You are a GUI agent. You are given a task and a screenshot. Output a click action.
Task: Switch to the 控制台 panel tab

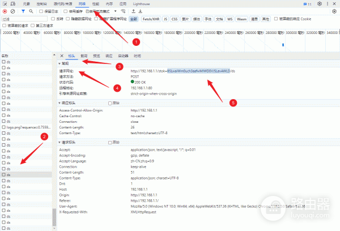pyautogui.click(x=41, y=4)
